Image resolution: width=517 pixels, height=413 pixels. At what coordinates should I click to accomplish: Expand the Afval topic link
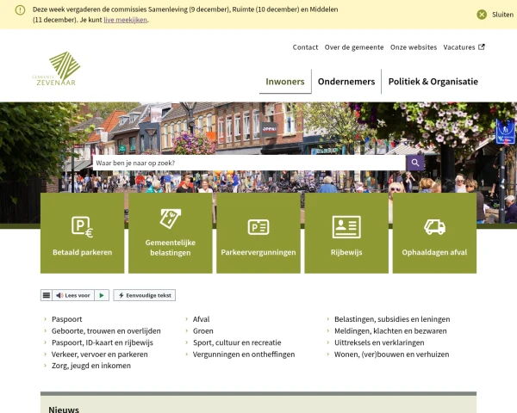pos(201,319)
